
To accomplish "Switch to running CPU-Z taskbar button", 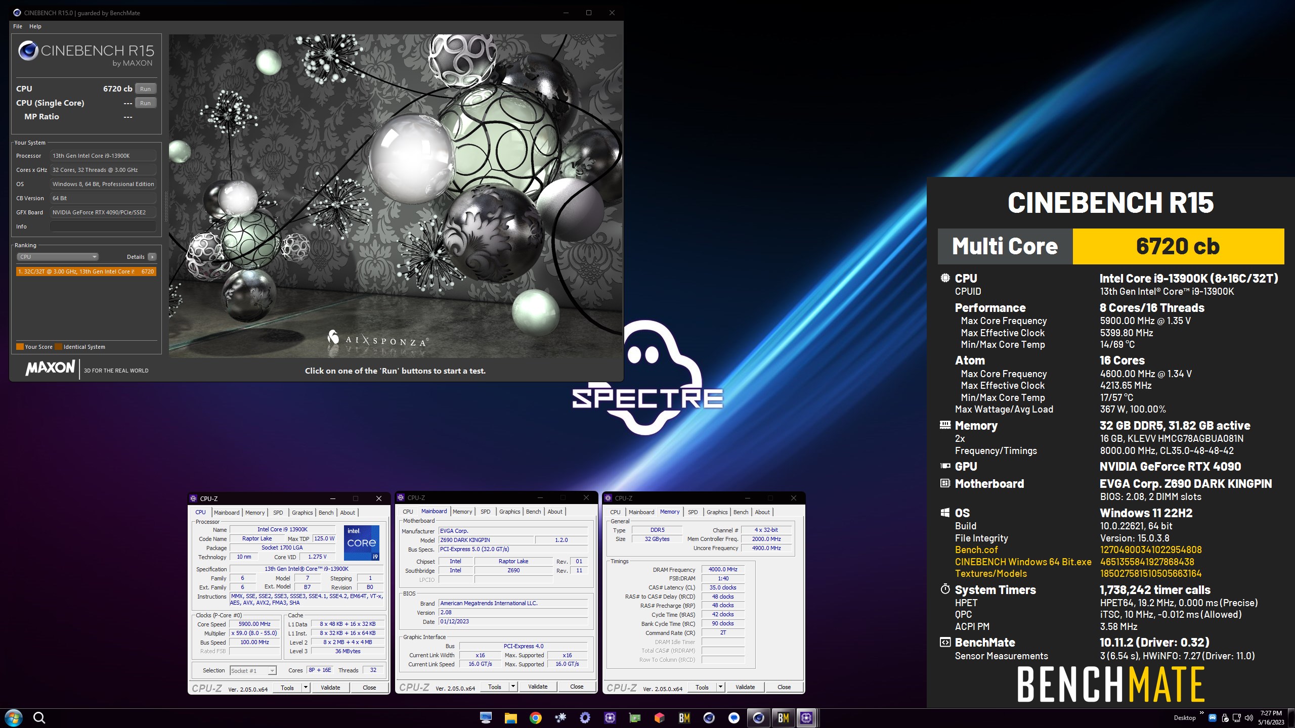I will (x=806, y=718).
